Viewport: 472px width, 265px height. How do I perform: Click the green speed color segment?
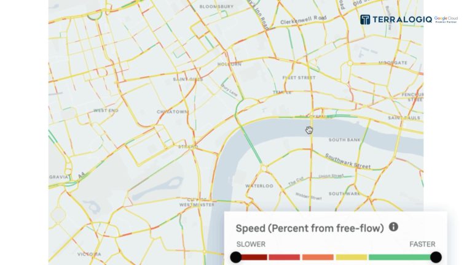tap(399, 257)
